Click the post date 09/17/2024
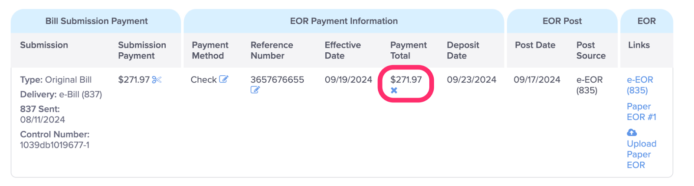Screen dimensions: 694x186 [537, 80]
